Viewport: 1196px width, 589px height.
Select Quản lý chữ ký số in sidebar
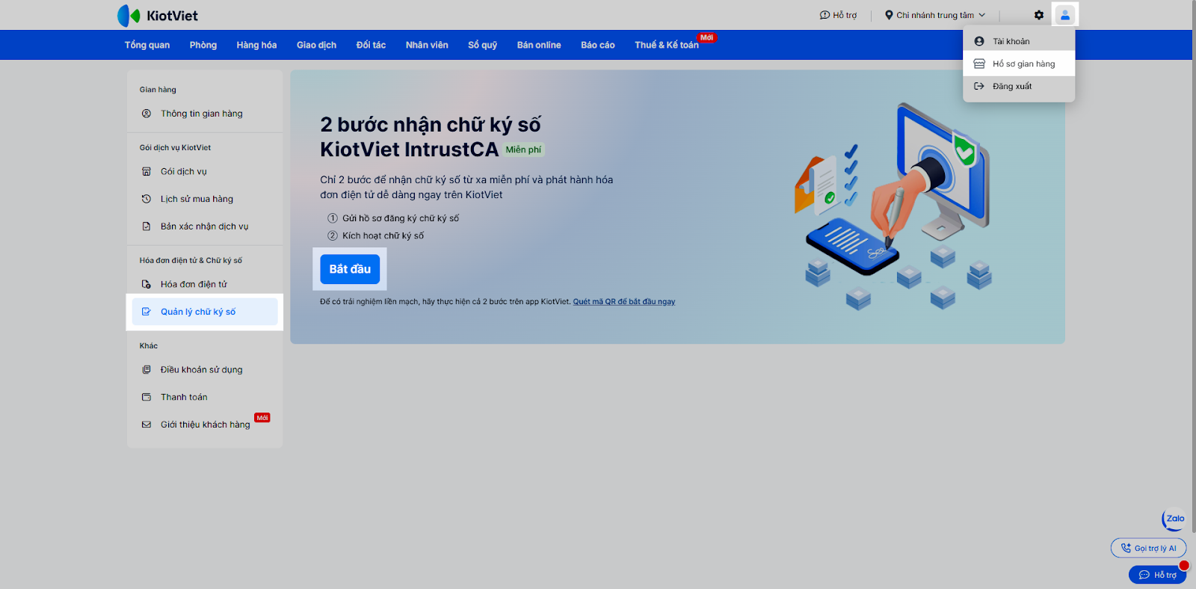(x=205, y=312)
